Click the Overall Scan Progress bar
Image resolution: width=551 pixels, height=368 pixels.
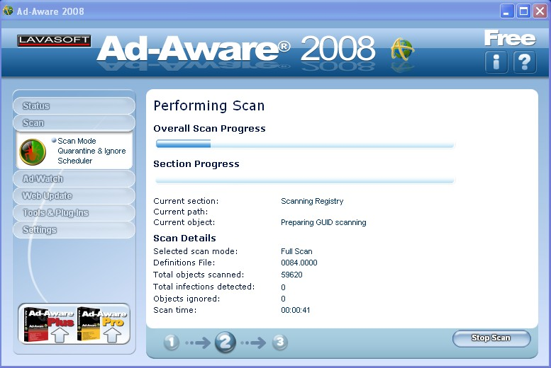pos(305,144)
